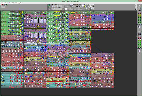Viewport: 142px width, 96px height.
Task: Click the bottom colored button in that toolbar stack
Action: pyautogui.click(x=92, y=9)
